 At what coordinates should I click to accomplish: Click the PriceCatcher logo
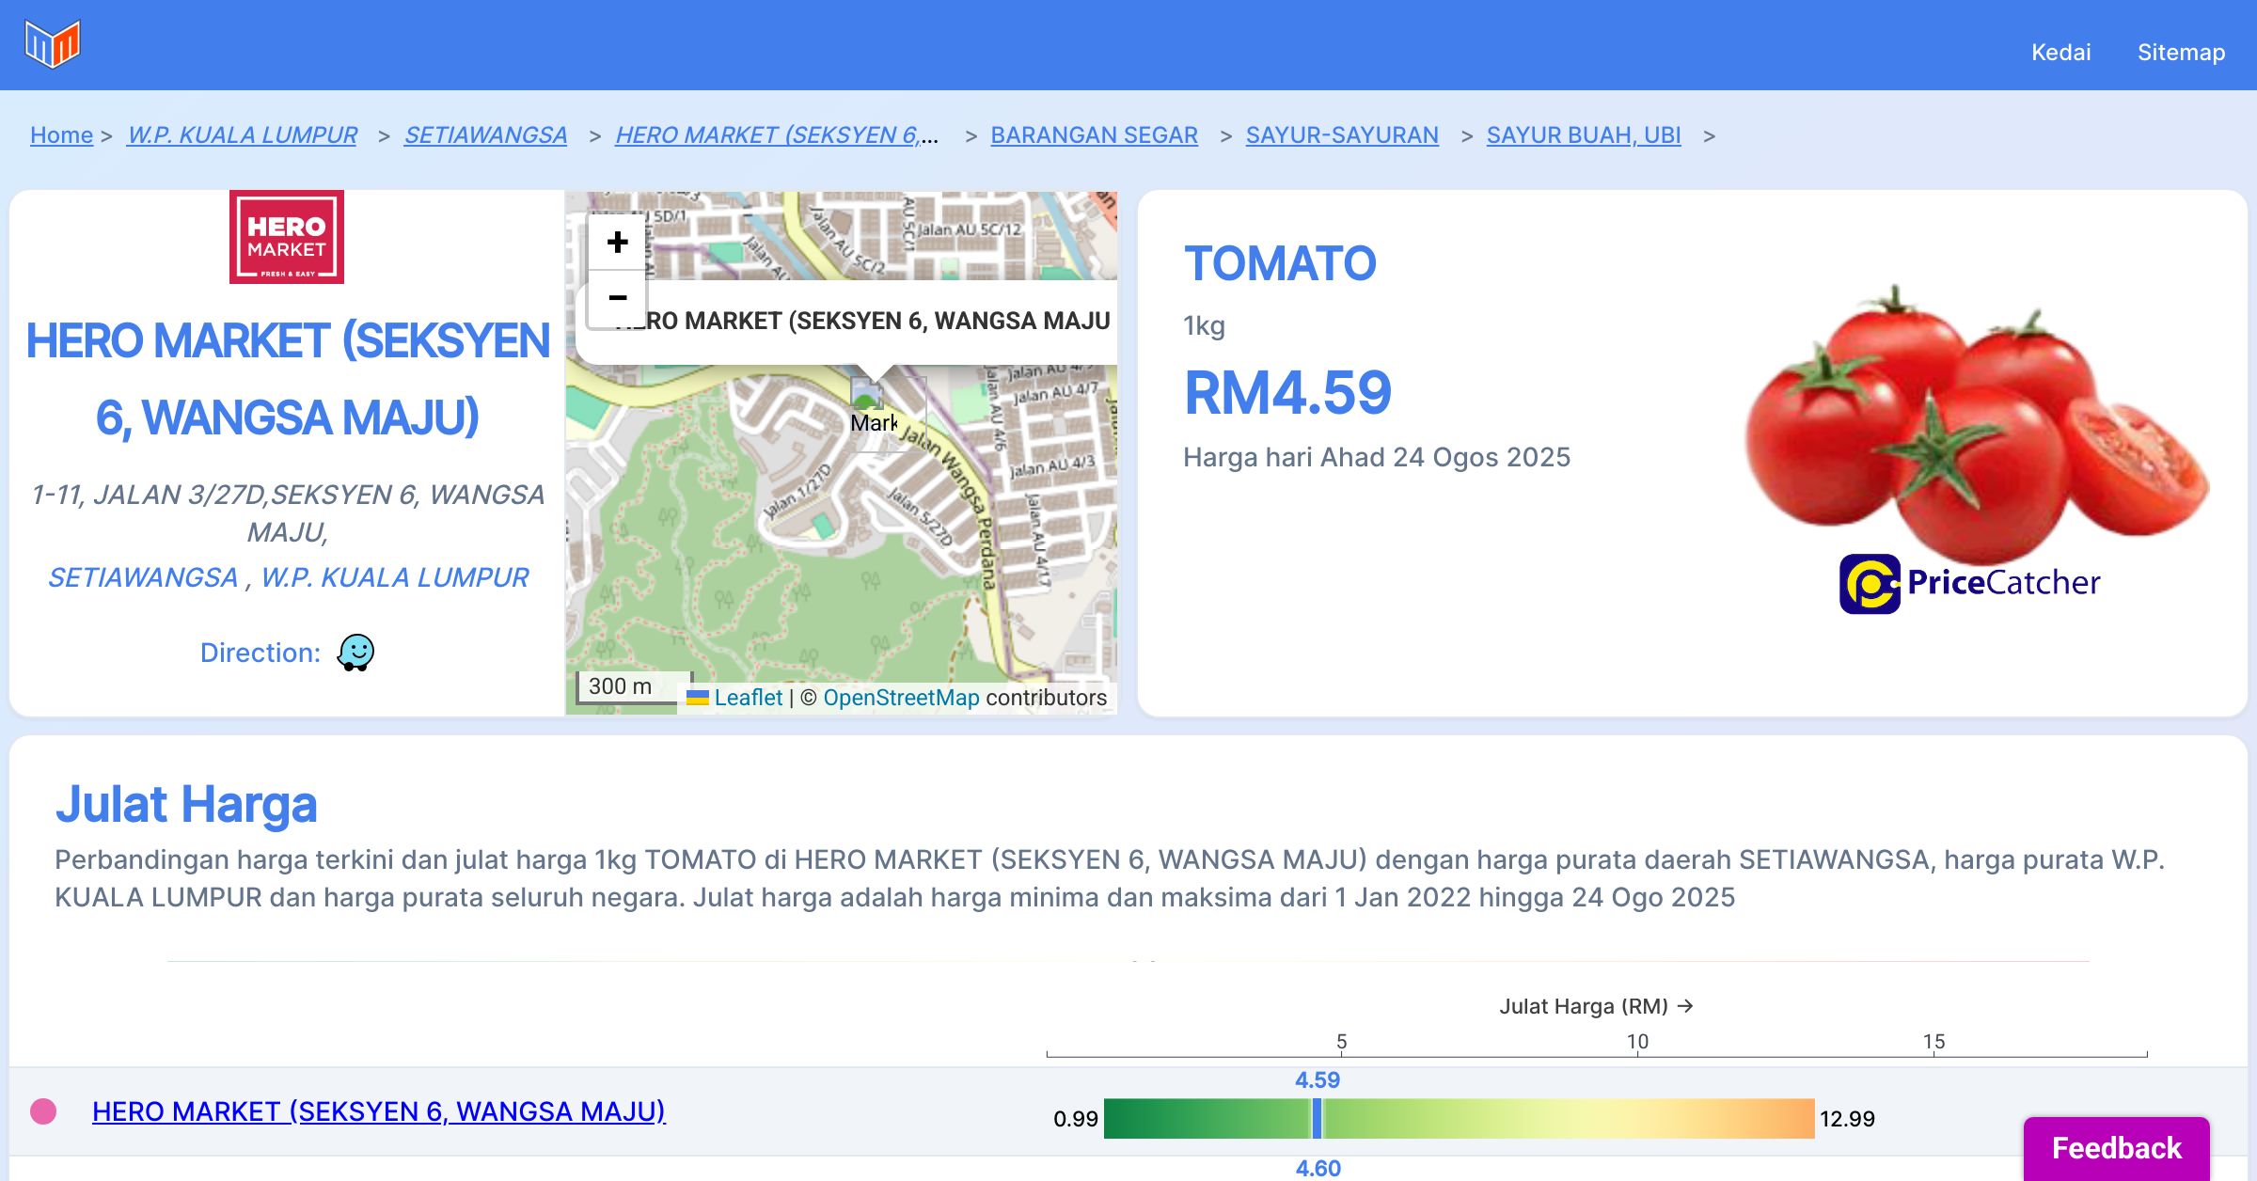pos(1969,583)
